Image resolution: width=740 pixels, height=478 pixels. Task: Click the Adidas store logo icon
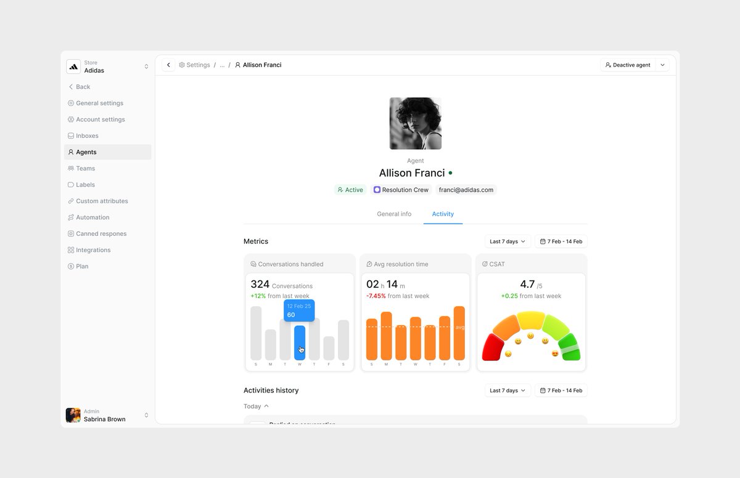pyautogui.click(x=73, y=67)
